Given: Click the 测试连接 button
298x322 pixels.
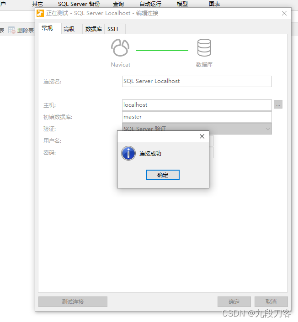Looking at the screenshot, I should [x=73, y=301].
